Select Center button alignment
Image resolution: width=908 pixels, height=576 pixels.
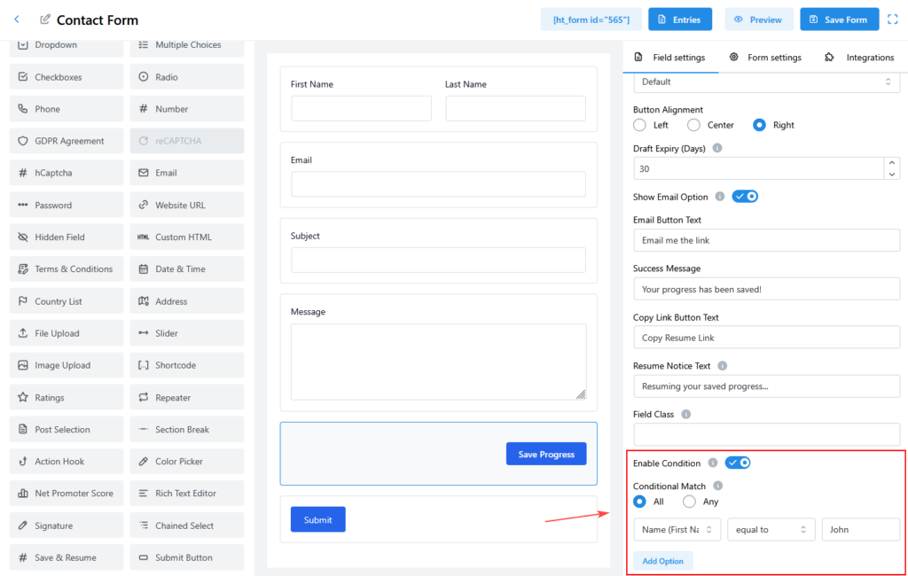coord(694,125)
